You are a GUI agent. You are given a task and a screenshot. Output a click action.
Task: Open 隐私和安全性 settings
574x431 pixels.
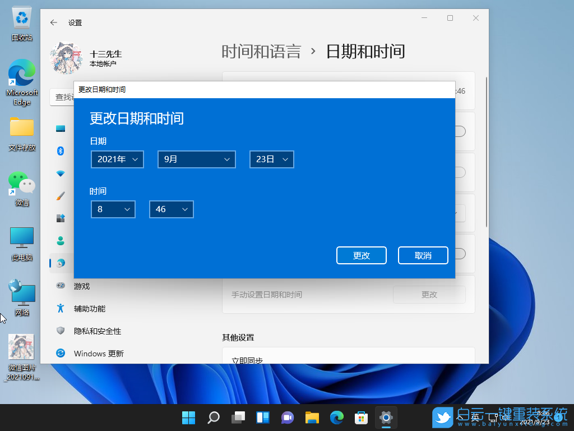[x=98, y=331]
